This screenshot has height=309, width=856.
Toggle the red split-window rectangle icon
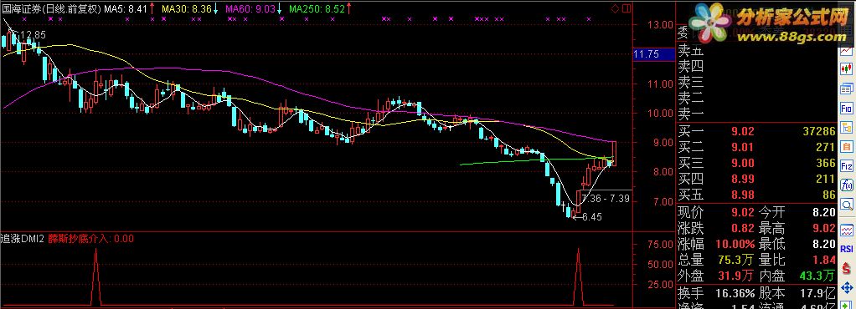coord(627,8)
